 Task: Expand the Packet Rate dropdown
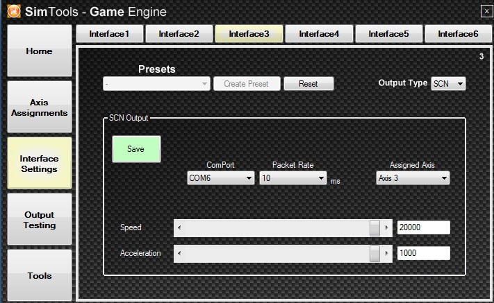point(293,178)
